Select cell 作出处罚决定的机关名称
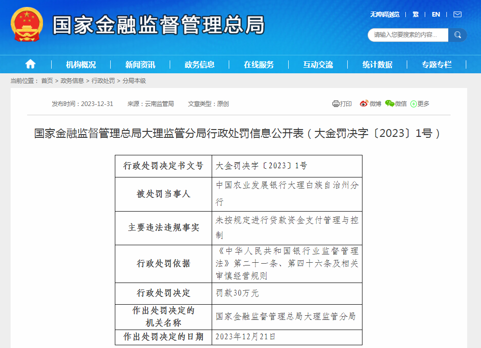This screenshot has width=481, height=348. point(164,317)
